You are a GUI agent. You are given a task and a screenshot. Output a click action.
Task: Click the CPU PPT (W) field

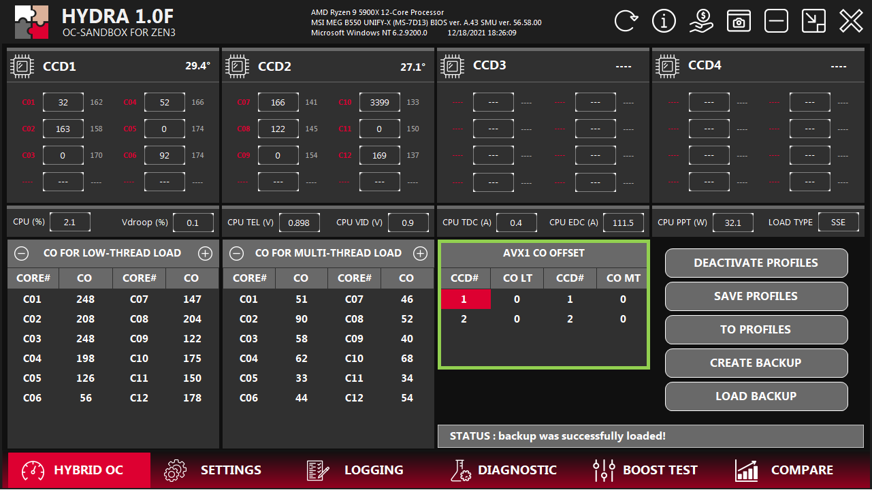coord(732,223)
